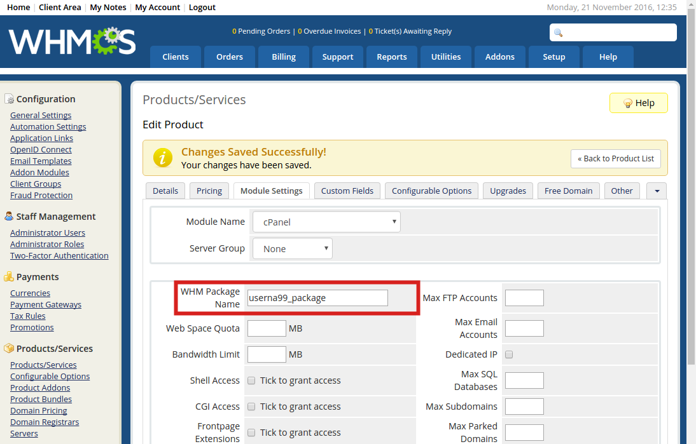
Task: Open the Server Group dropdown
Action: tap(292, 249)
